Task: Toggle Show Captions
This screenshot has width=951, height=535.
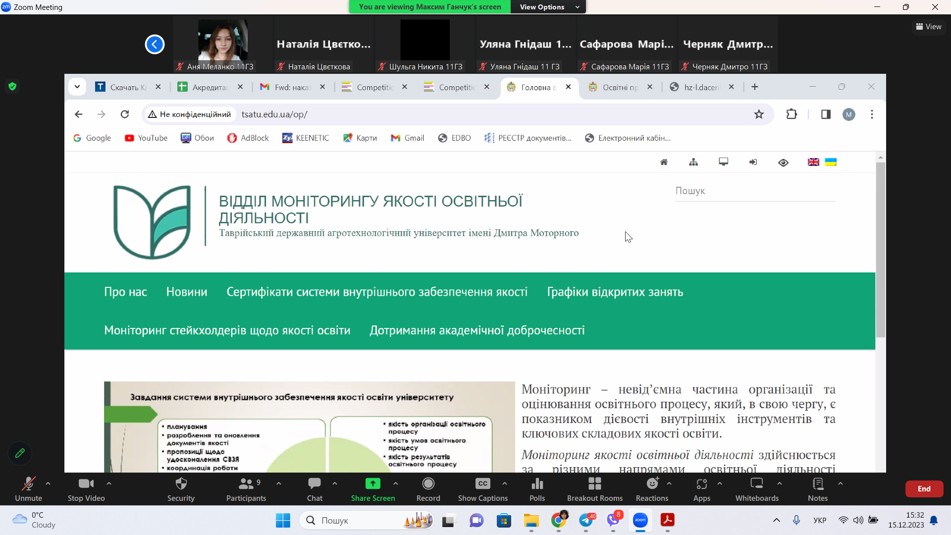Action: coord(482,488)
